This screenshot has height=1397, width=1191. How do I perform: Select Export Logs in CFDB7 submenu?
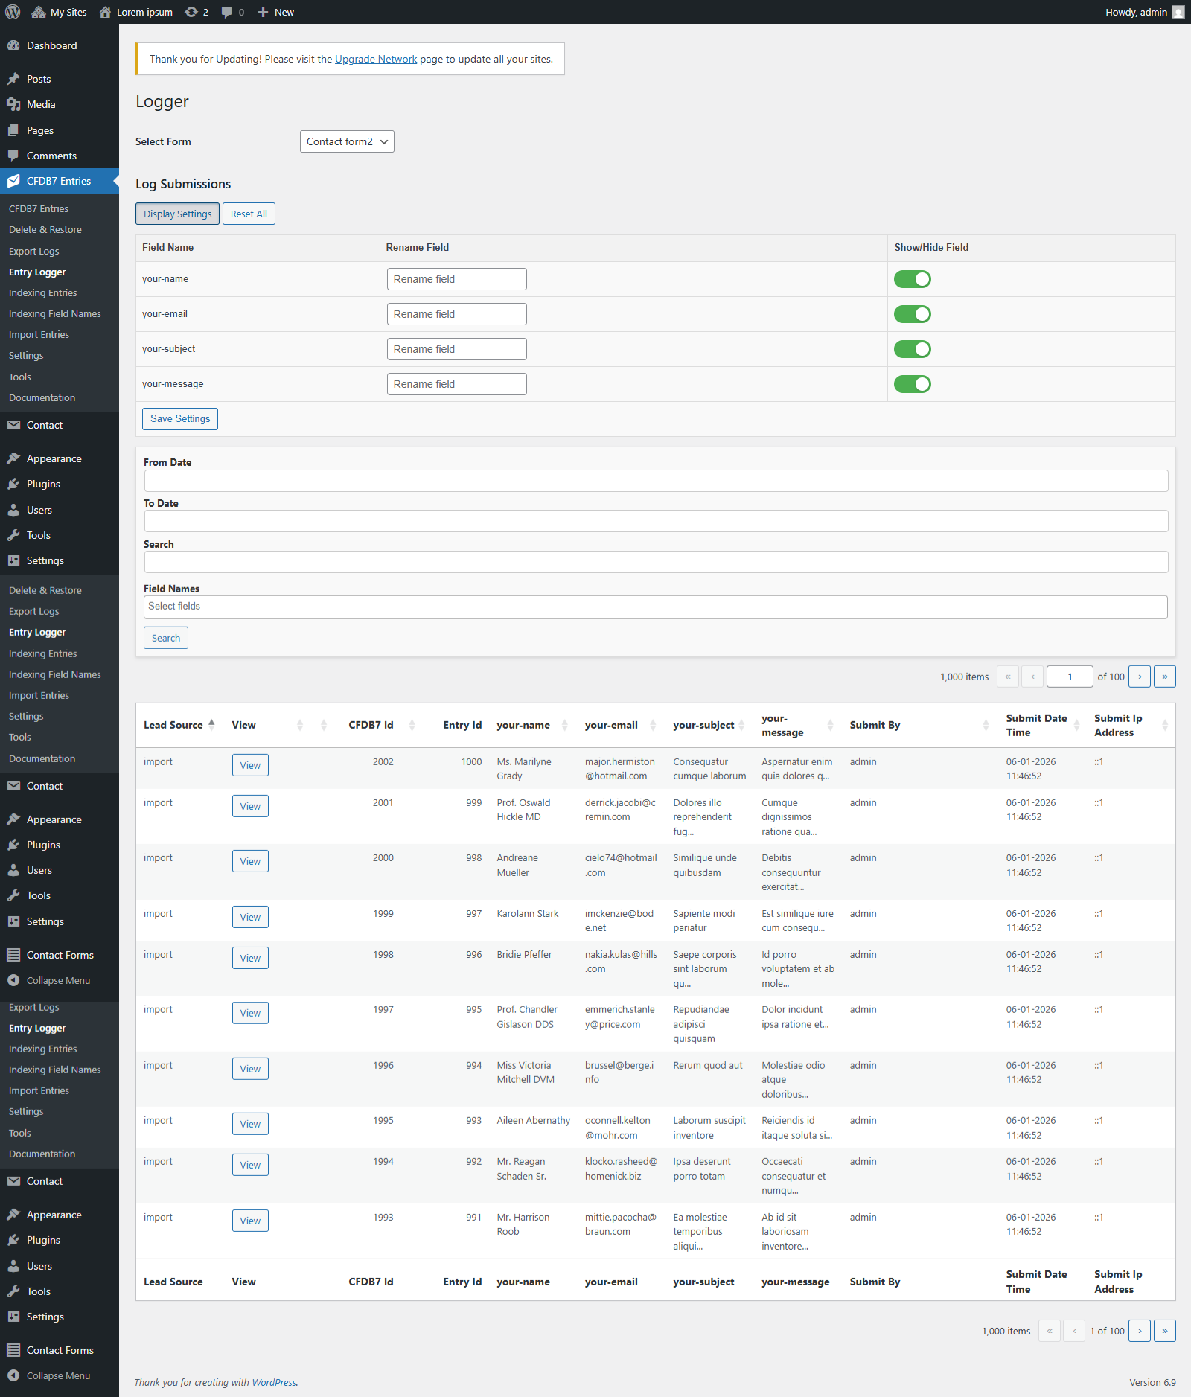(x=33, y=252)
